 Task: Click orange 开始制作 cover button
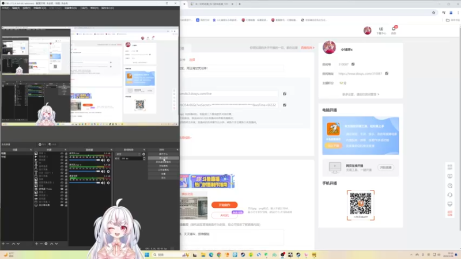[224, 205]
